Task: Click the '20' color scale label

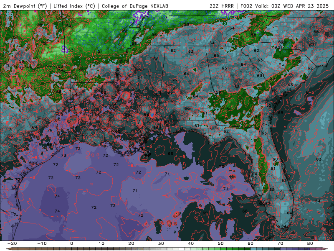Action: pos(131,243)
